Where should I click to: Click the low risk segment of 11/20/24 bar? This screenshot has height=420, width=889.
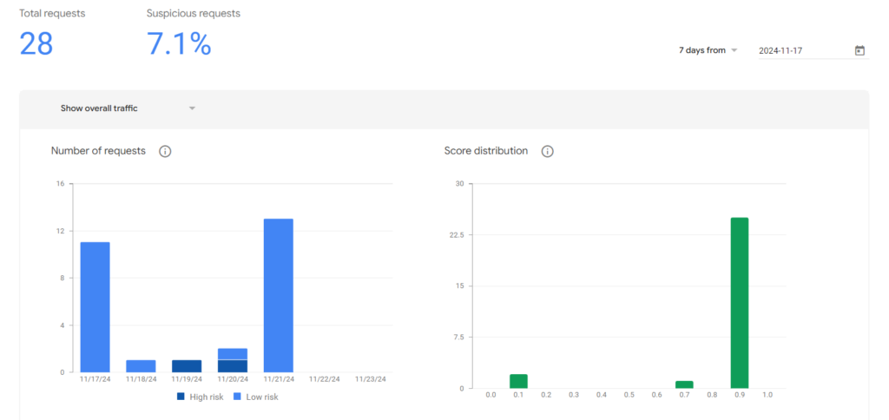coord(233,354)
